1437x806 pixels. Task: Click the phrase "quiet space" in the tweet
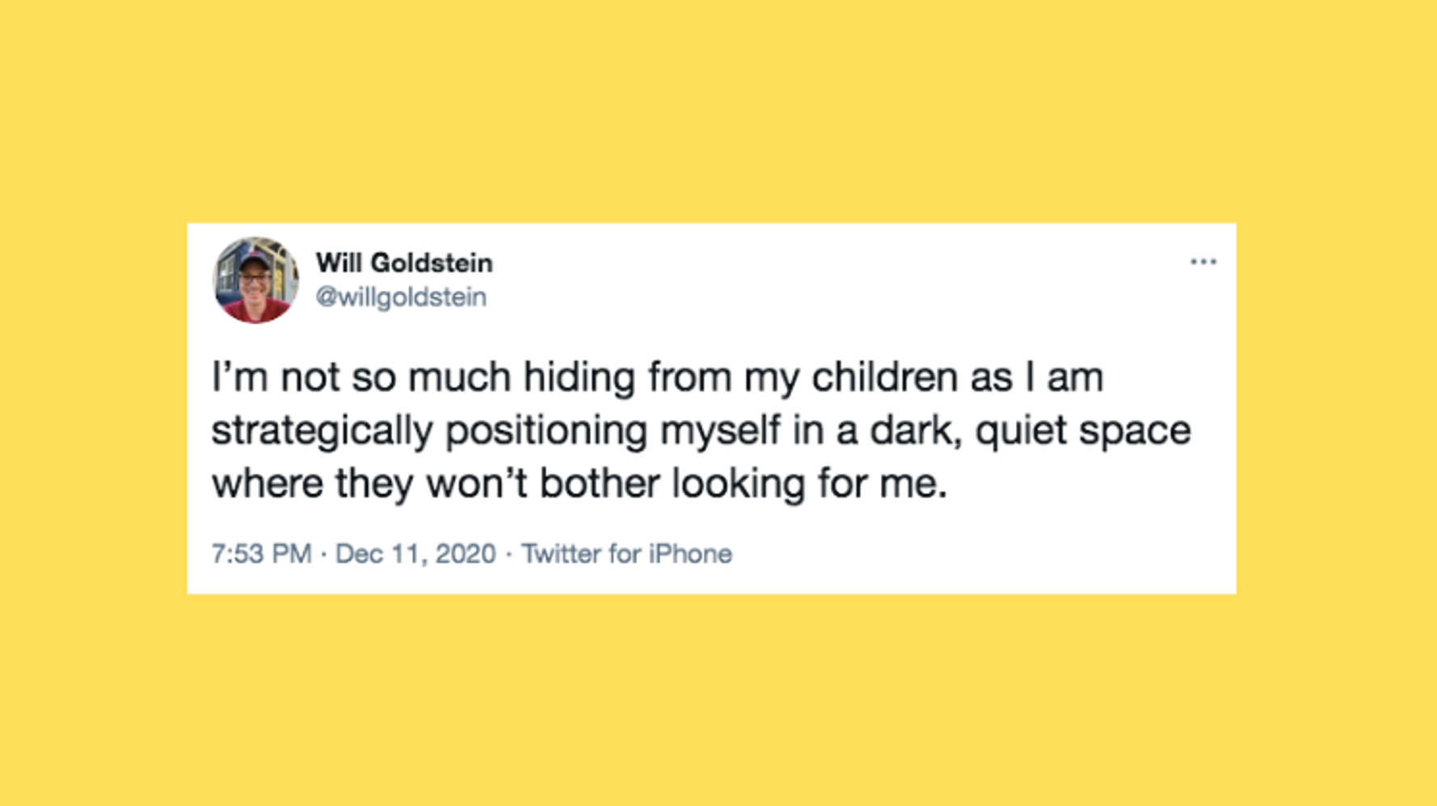click(1083, 431)
